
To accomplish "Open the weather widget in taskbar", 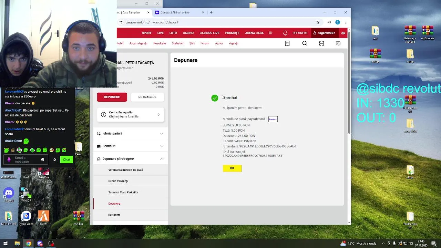I will pyautogui.click(x=358, y=244).
